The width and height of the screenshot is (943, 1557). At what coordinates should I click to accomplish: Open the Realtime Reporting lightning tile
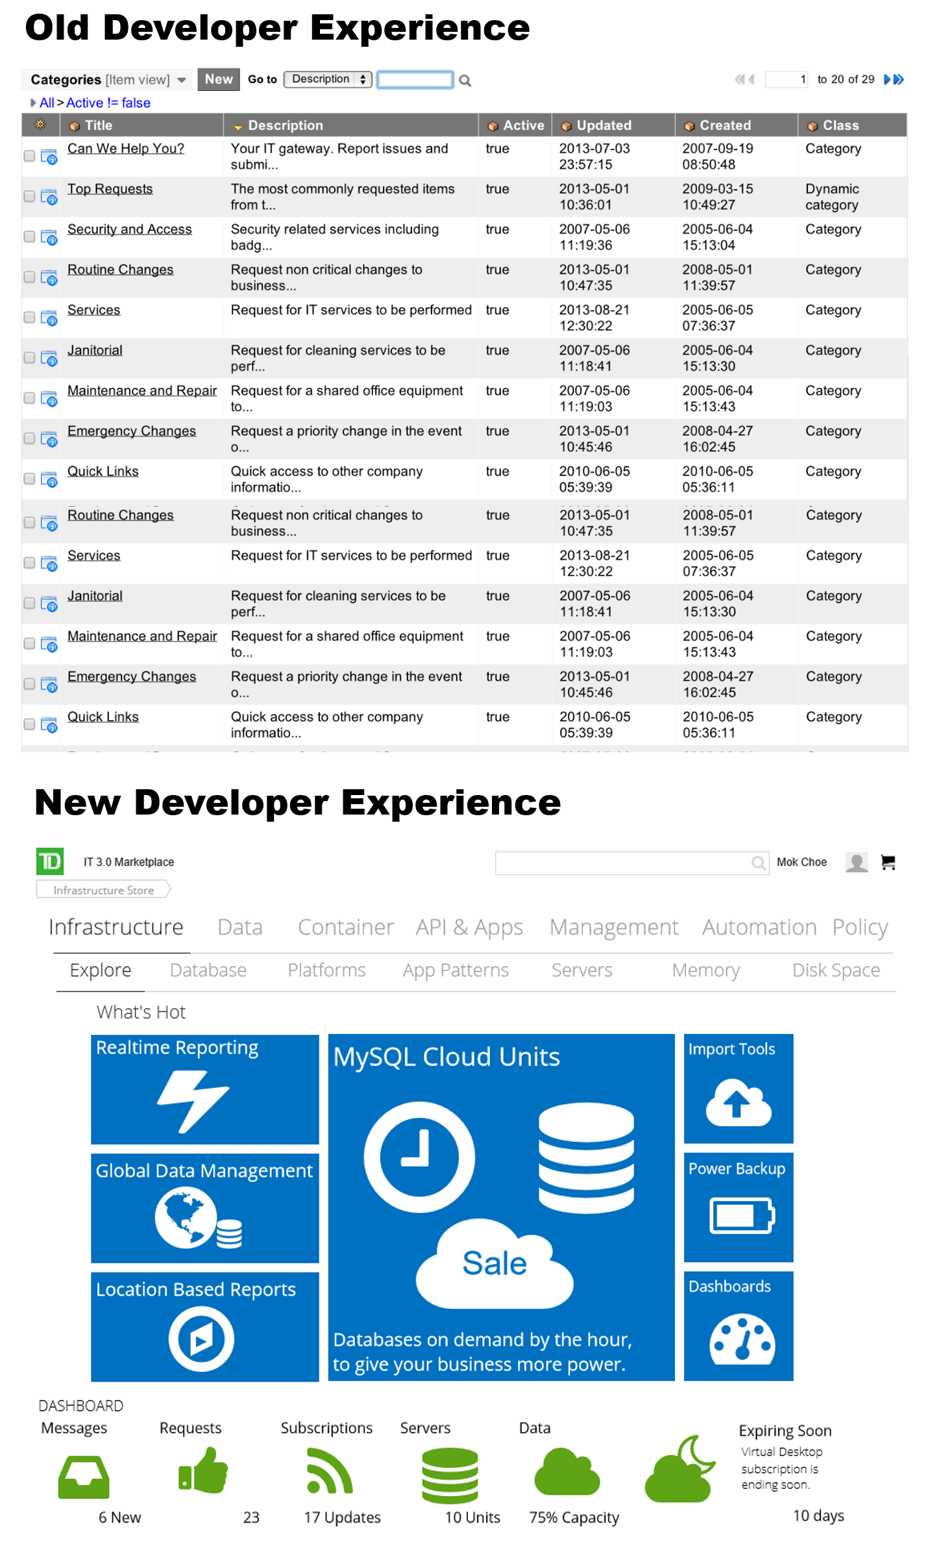point(204,1089)
